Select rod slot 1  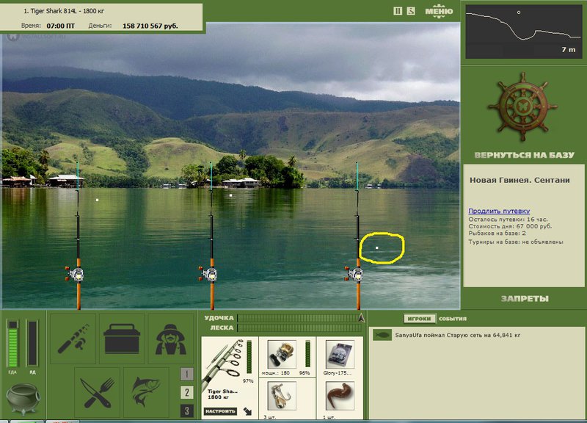coord(187,374)
